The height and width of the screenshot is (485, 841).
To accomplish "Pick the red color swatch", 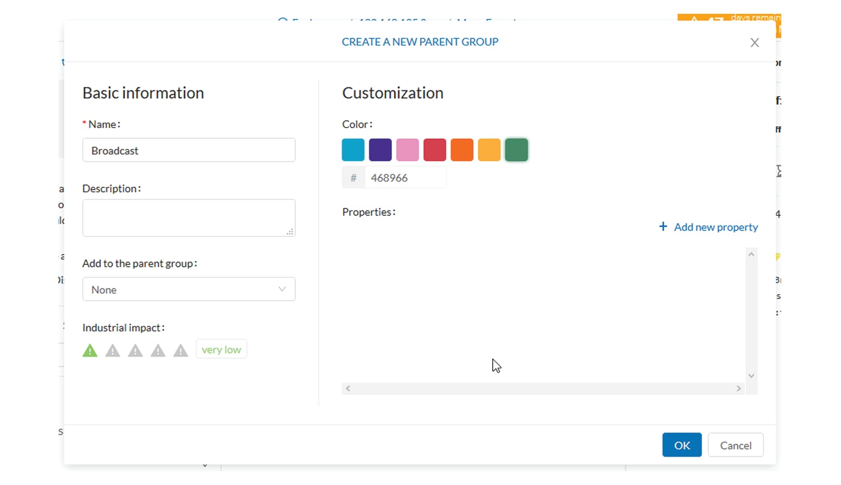I will 435,150.
